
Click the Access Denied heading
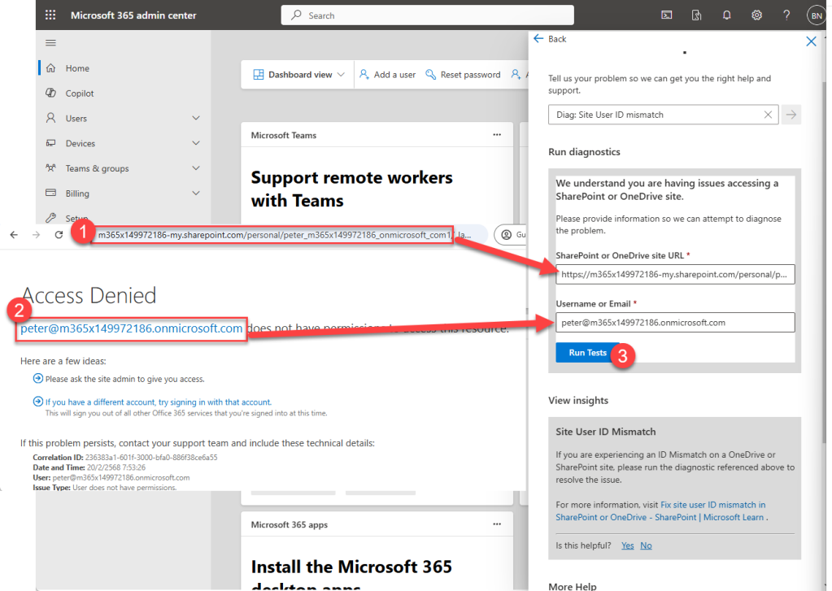[x=89, y=295]
